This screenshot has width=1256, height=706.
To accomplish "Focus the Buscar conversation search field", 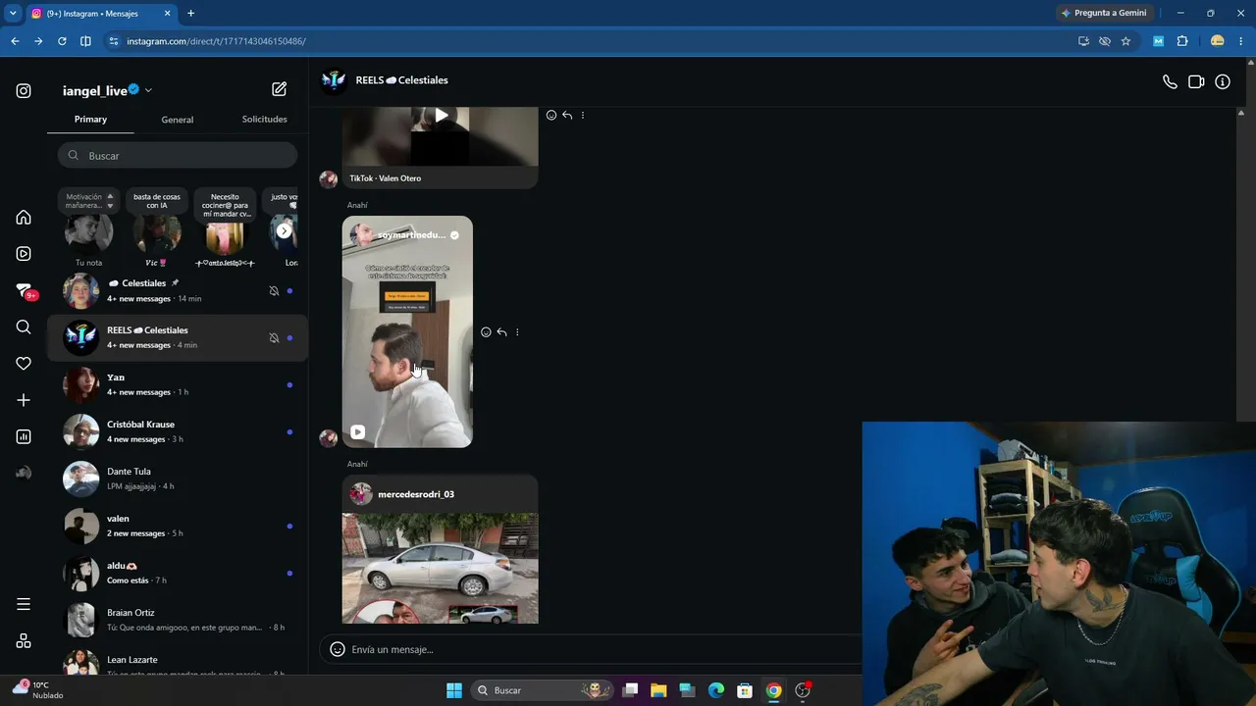I will coord(178,156).
